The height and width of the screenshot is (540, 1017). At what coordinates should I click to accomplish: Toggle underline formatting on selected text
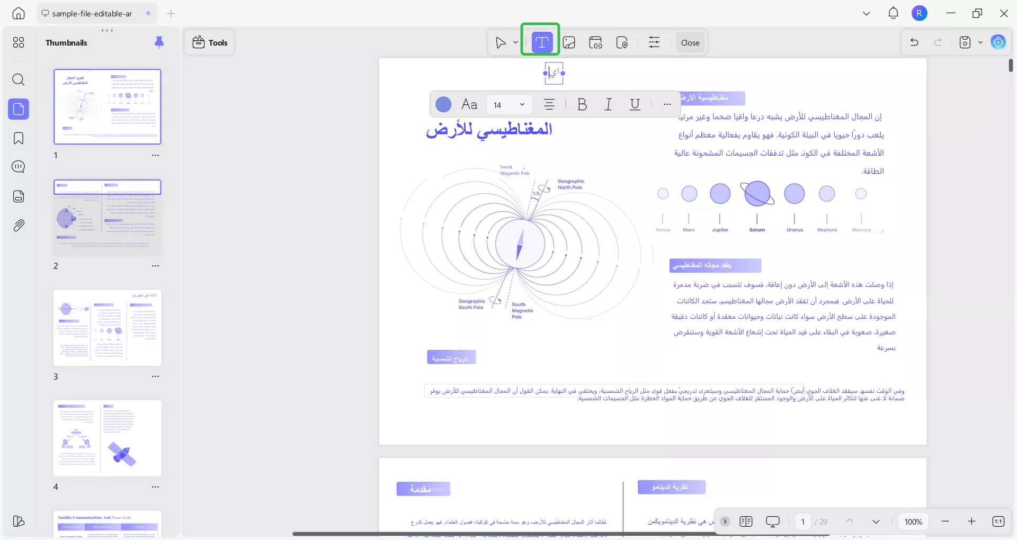pos(635,104)
